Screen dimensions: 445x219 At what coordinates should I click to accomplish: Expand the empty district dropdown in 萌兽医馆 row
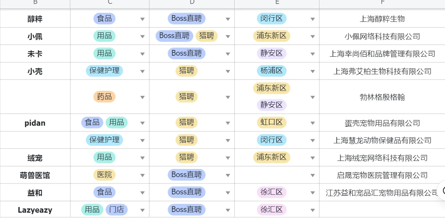click(312, 175)
